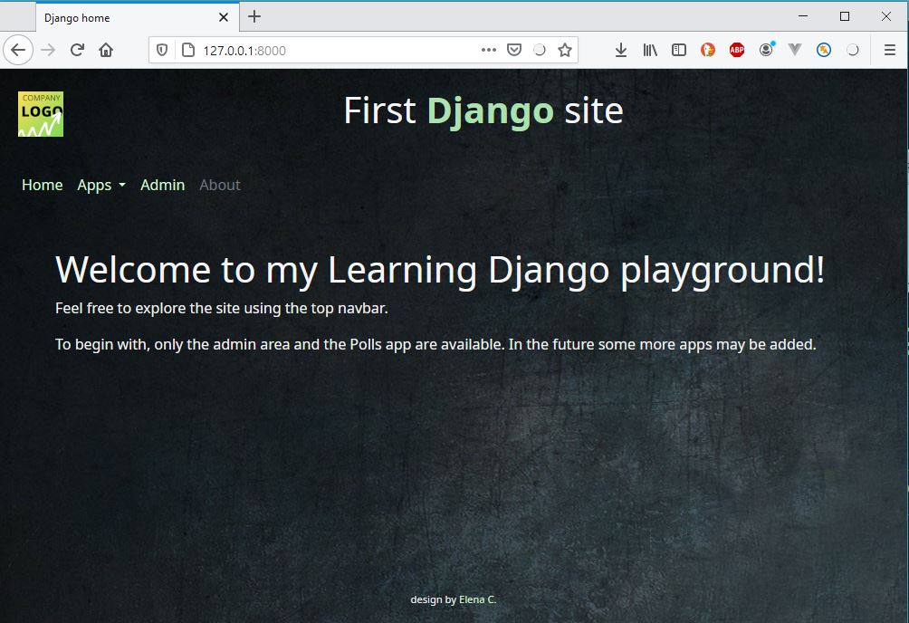Click the greyed About nav link

pyautogui.click(x=220, y=185)
